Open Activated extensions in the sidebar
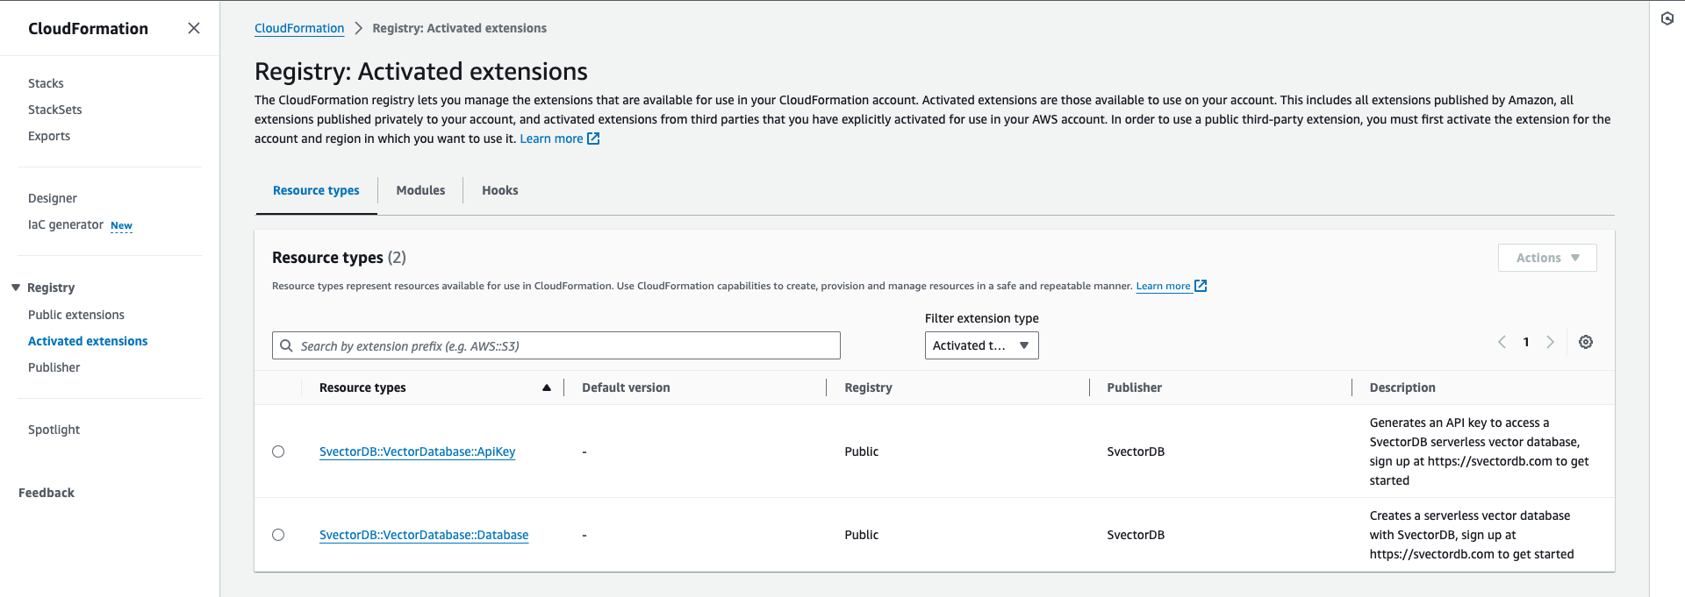The image size is (1685, 597). coord(88,341)
